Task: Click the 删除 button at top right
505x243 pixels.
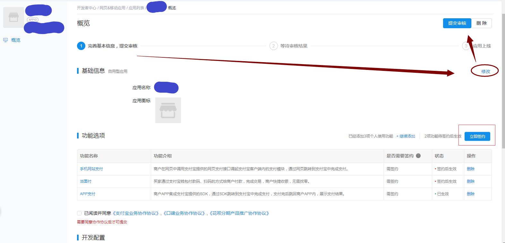Action: pos(481,23)
